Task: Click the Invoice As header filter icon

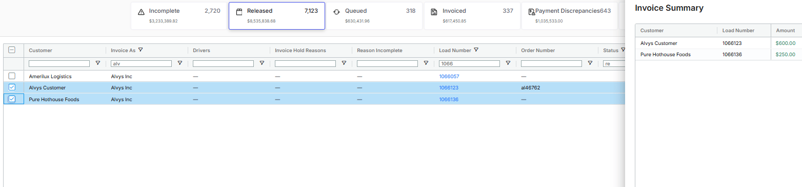Action: coord(141,50)
